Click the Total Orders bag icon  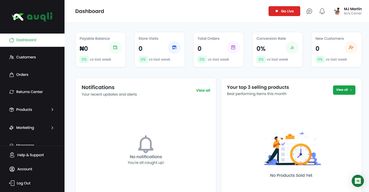coord(233,48)
